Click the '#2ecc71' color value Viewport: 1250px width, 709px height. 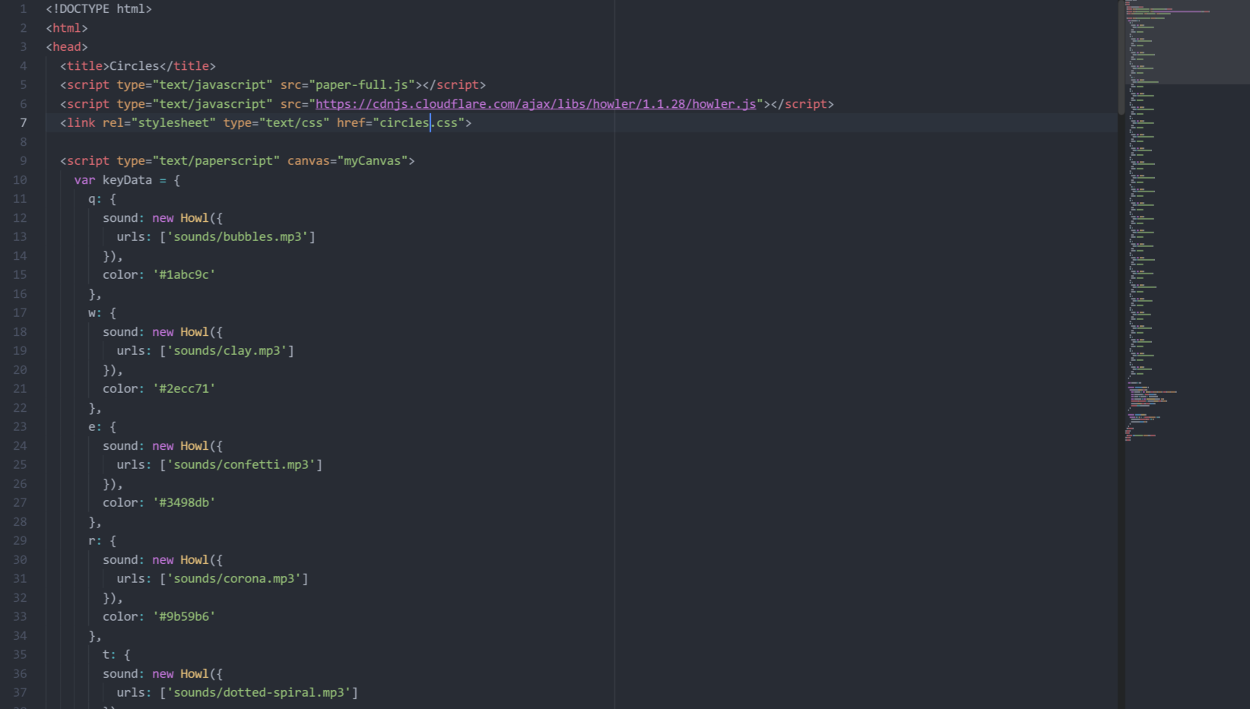[x=184, y=389]
